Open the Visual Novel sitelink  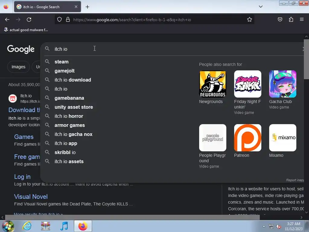31,196
